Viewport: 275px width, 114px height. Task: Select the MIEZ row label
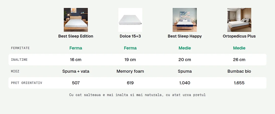click(x=15, y=71)
